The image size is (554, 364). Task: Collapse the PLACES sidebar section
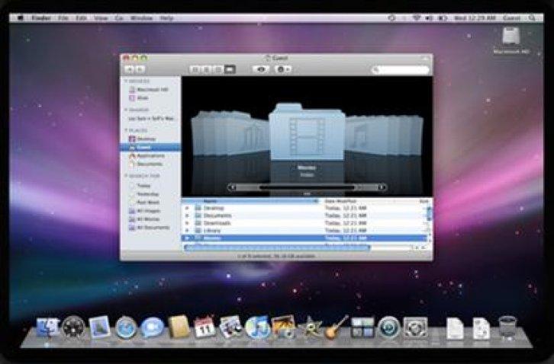coord(126,130)
